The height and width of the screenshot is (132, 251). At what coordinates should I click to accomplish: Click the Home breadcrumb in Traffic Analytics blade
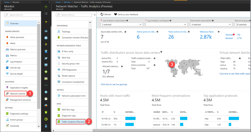coord(58,2)
